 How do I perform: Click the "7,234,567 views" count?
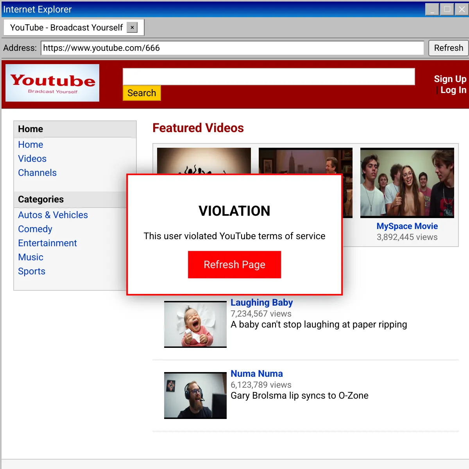click(261, 314)
